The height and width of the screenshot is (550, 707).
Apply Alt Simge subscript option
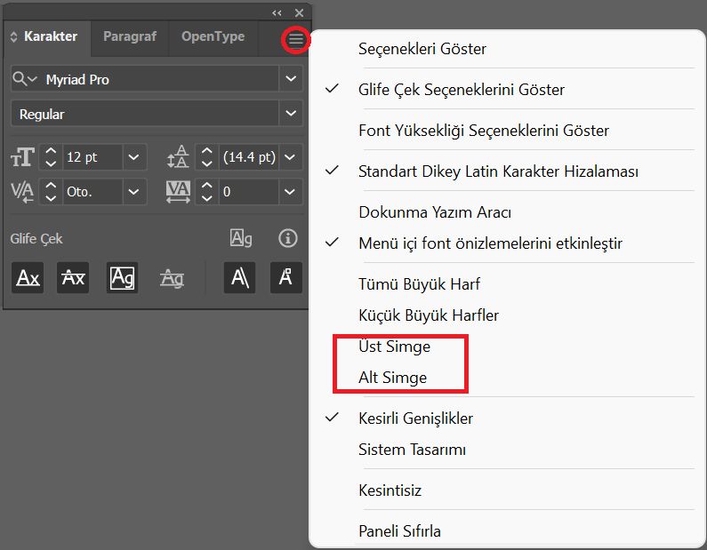(507, 378)
